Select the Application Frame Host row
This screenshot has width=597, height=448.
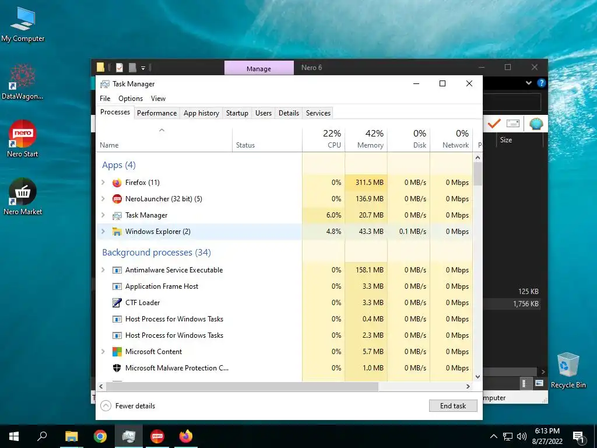[x=284, y=286]
